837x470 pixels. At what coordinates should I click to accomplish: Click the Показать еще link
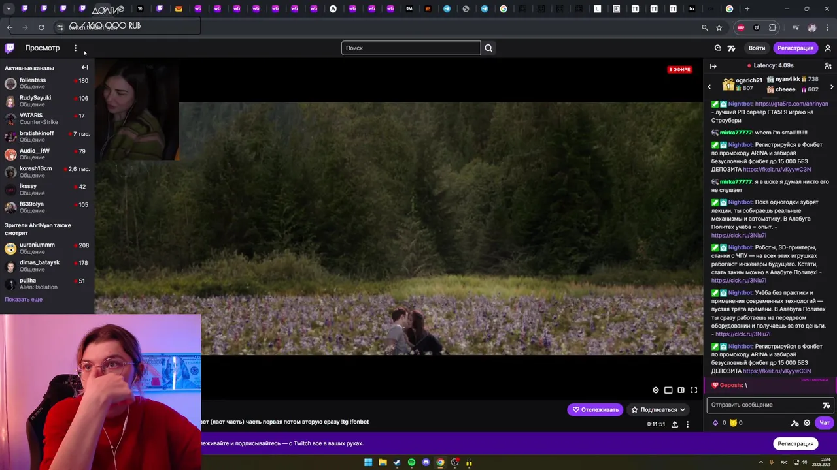[24, 299]
